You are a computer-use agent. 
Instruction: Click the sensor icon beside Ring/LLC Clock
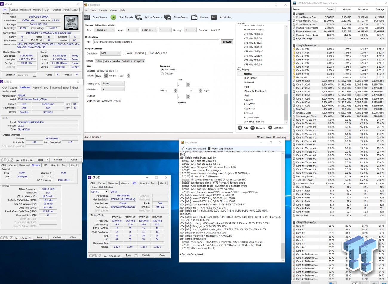pos(294,113)
